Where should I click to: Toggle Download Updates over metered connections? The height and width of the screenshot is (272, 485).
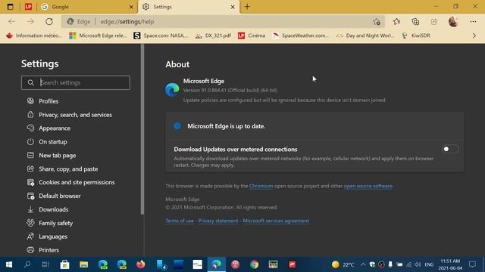pyautogui.click(x=450, y=150)
